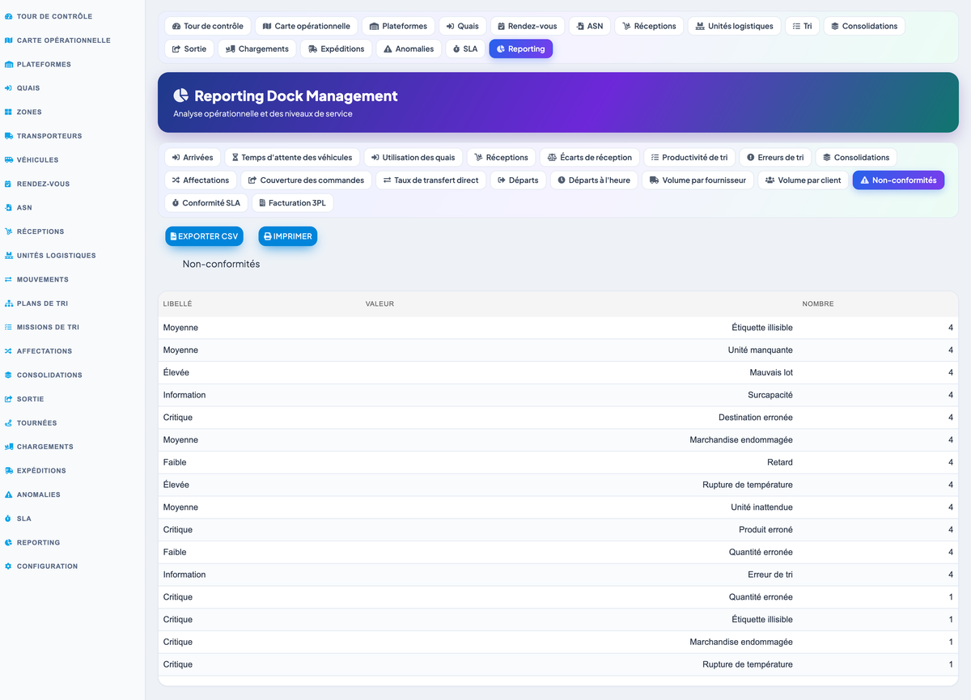
Task: Switch to the Plateformes top tab
Action: tap(398, 26)
